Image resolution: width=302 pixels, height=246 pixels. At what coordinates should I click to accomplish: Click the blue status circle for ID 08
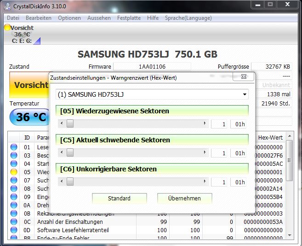coord(14,189)
